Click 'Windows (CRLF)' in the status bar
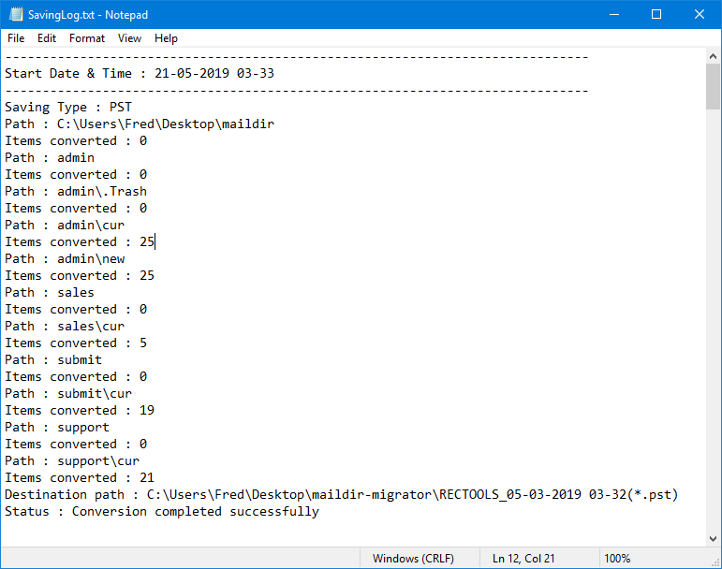Viewport: 722px width, 569px height. 413,559
